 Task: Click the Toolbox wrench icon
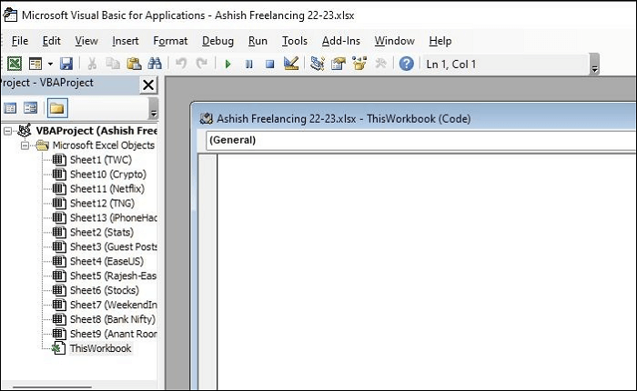[380, 64]
